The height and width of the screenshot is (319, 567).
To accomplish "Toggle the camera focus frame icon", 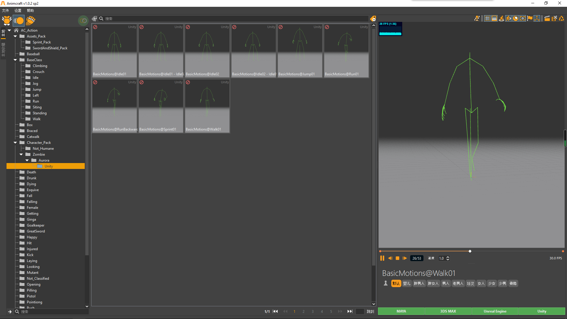I will pos(523,18).
